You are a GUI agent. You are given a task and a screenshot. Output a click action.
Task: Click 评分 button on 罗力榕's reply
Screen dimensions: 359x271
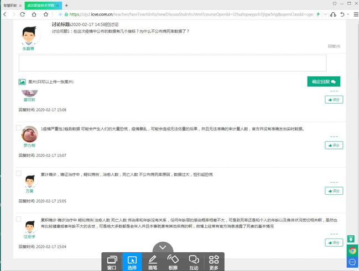point(334,145)
